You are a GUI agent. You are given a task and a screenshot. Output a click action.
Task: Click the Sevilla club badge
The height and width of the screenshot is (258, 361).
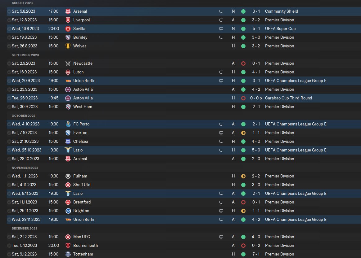[68, 28]
